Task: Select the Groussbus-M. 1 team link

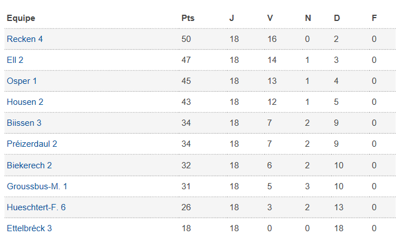Action: point(37,186)
